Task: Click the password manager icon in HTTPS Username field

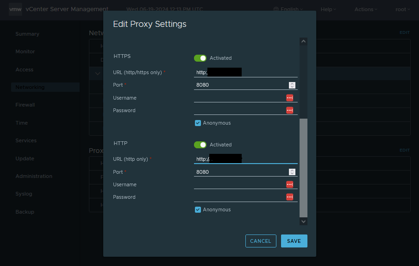Action: (290, 98)
